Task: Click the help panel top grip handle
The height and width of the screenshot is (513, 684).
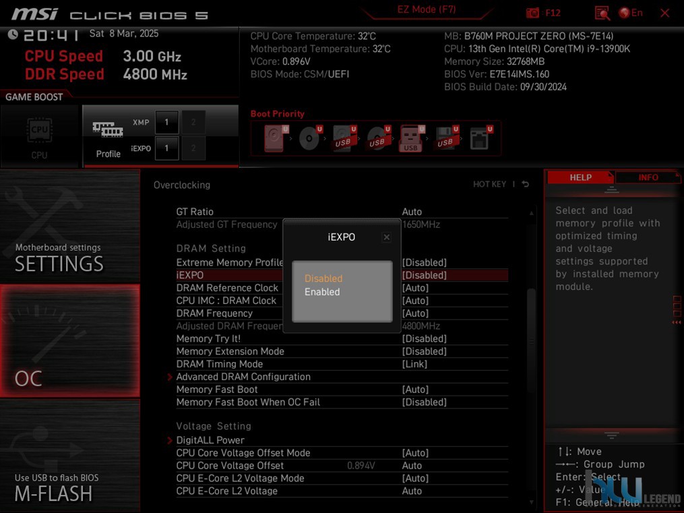Action: pos(612,189)
